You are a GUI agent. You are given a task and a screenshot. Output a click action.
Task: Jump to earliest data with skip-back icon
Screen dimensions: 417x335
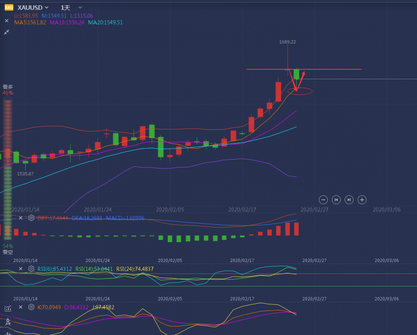point(336,200)
